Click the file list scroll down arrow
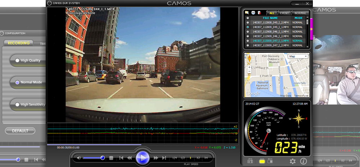This screenshot has width=360, height=167. click(307, 46)
